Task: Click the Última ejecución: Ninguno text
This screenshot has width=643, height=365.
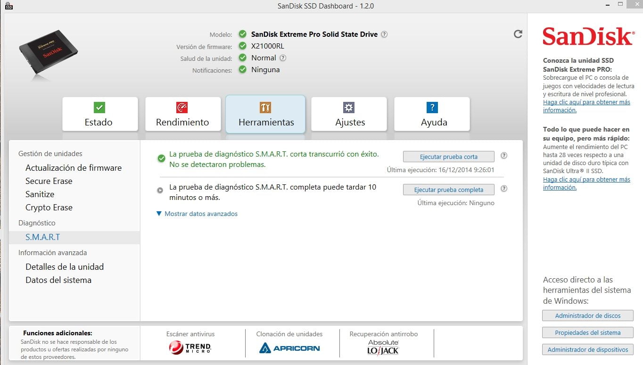Action: pos(456,203)
